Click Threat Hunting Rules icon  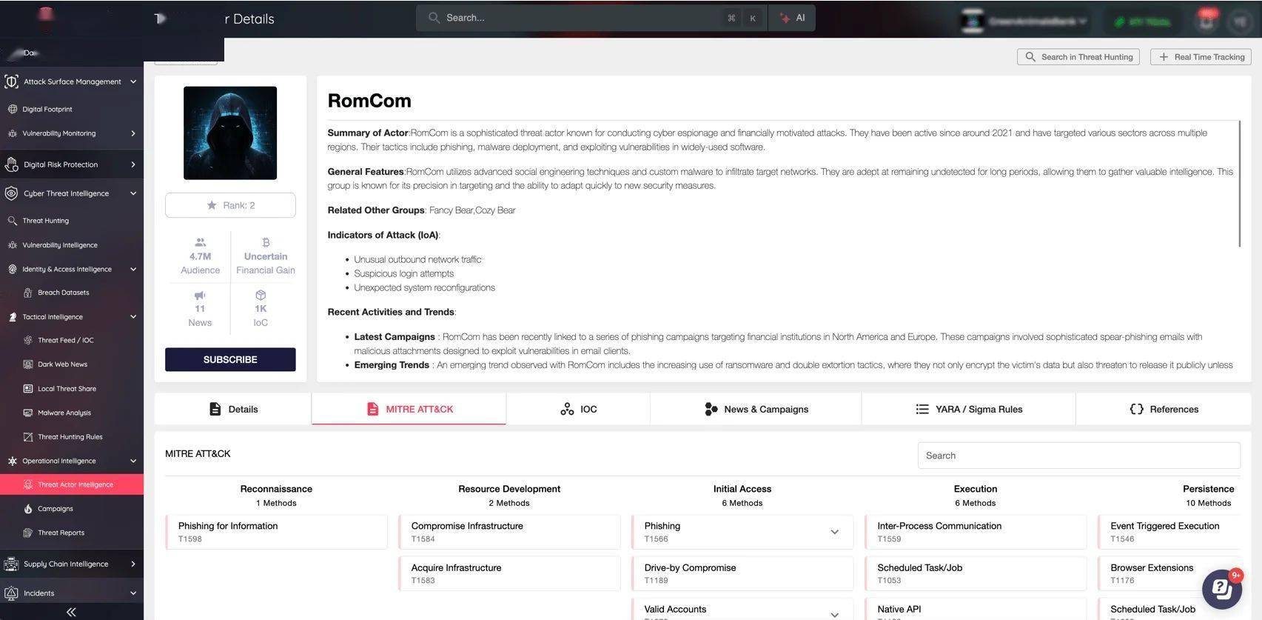[x=27, y=437]
